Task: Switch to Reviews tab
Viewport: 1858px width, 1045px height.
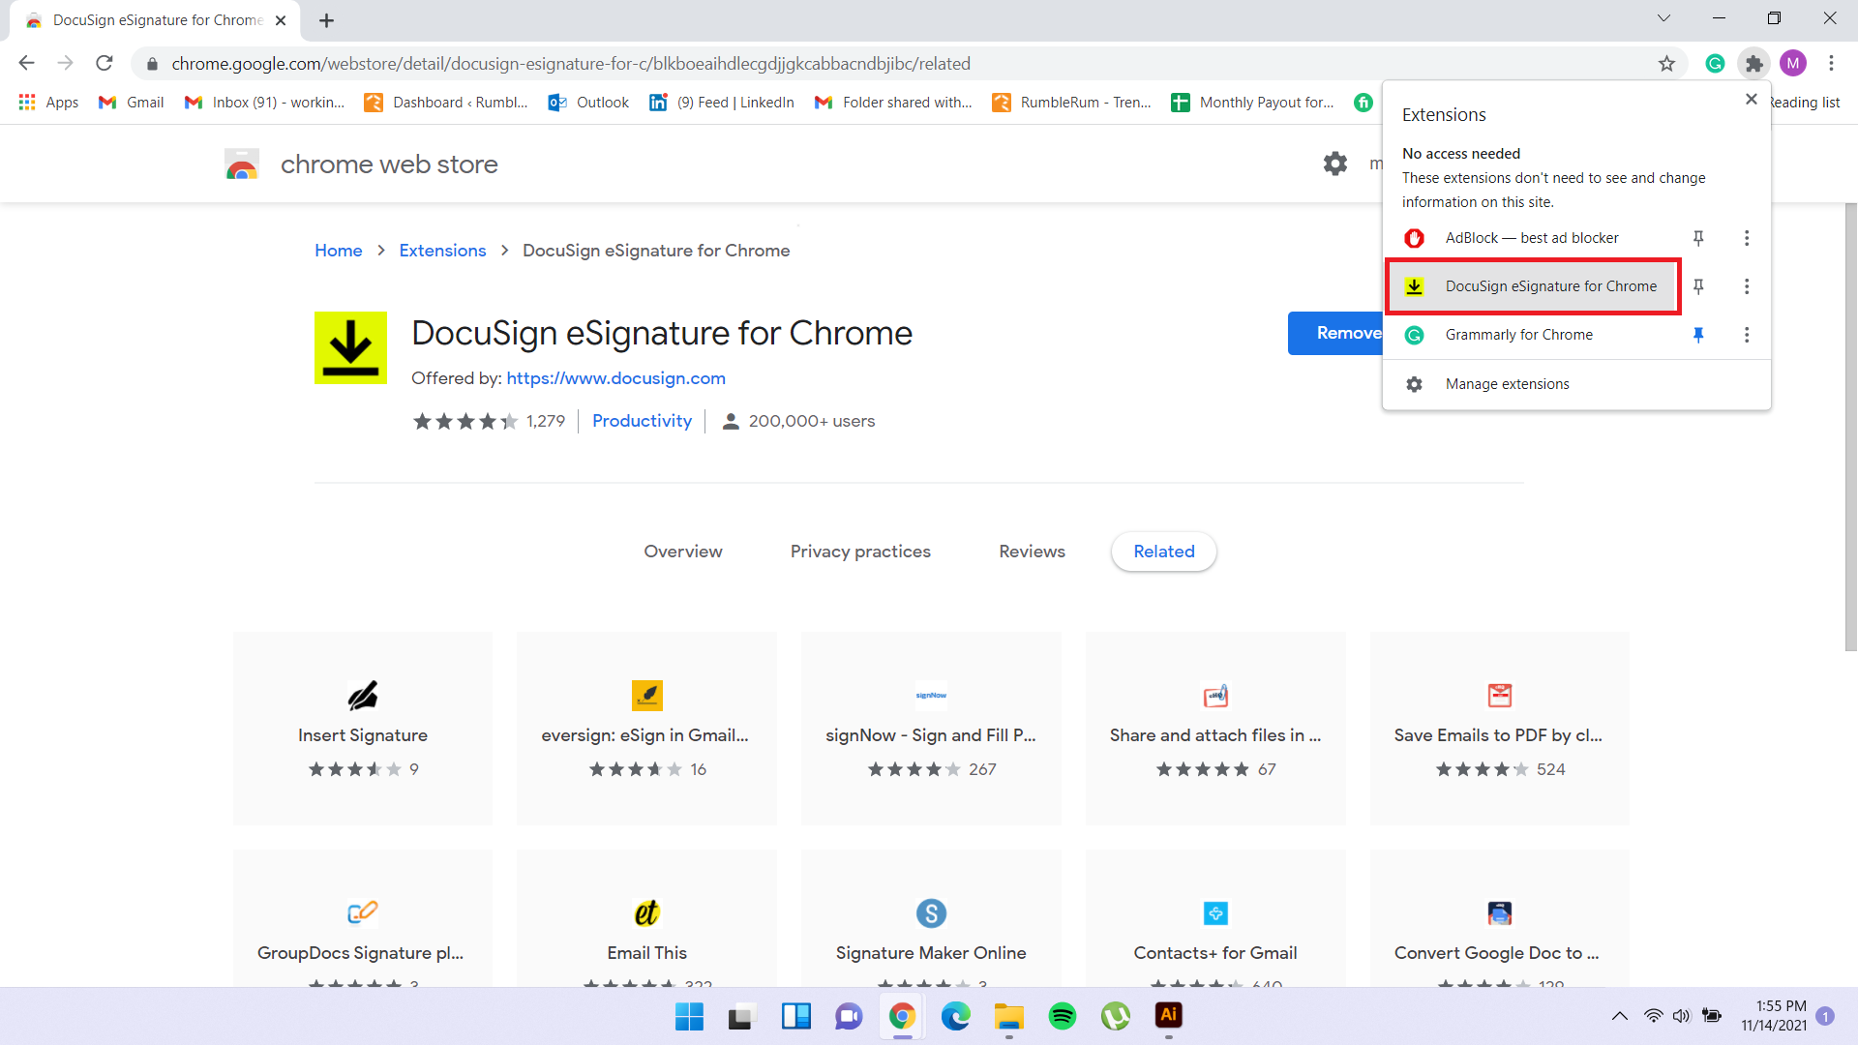Action: [x=1032, y=552]
